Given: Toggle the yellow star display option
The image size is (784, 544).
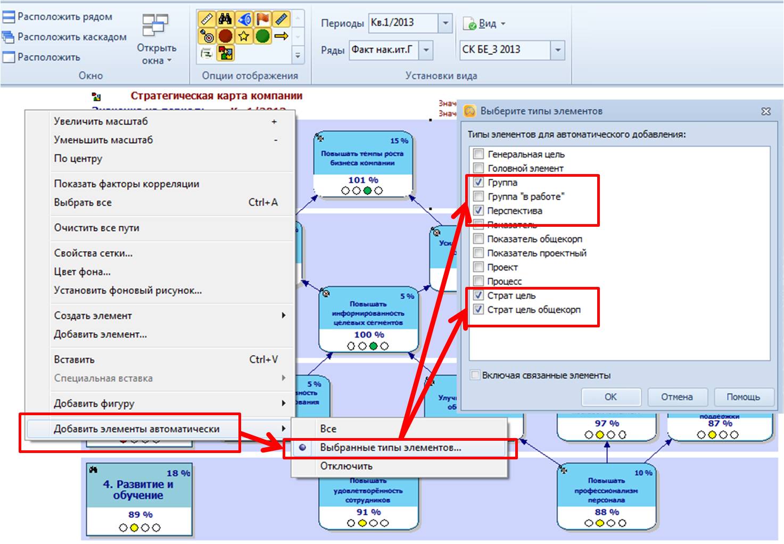Looking at the screenshot, I should click(244, 36).
